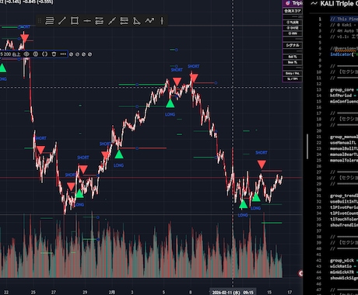Click line number 30 in editor gutter
This screenshot has height=295, width=358.
click(319, 190)
